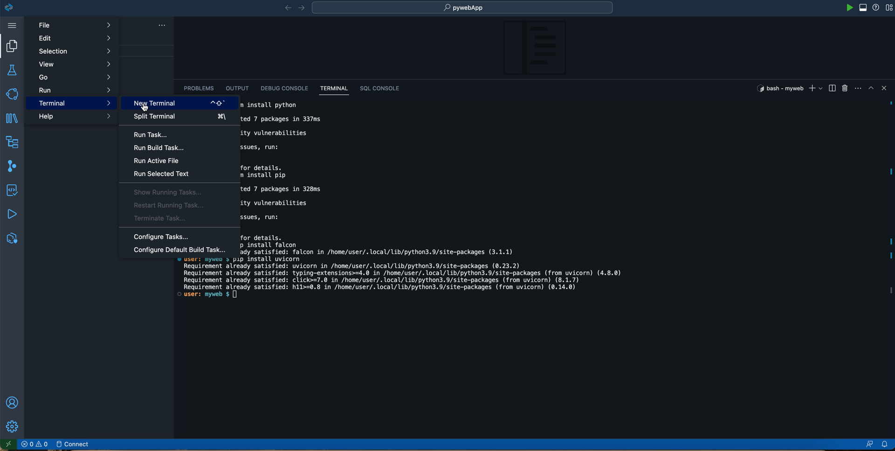Toggle the customize layout control top right
The image size is (895, 451).
889,7
